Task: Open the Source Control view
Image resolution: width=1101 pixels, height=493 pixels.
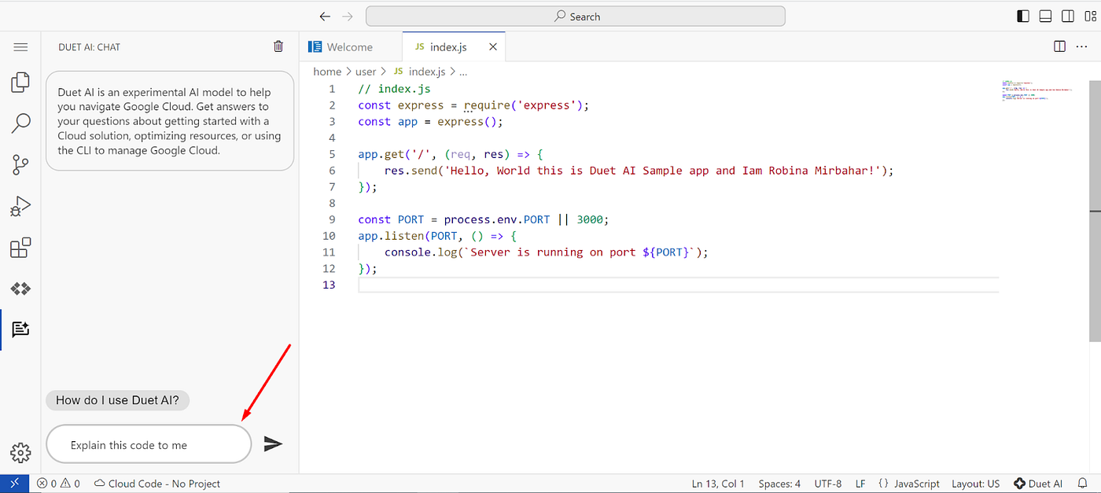Action: tap(20, 164)
